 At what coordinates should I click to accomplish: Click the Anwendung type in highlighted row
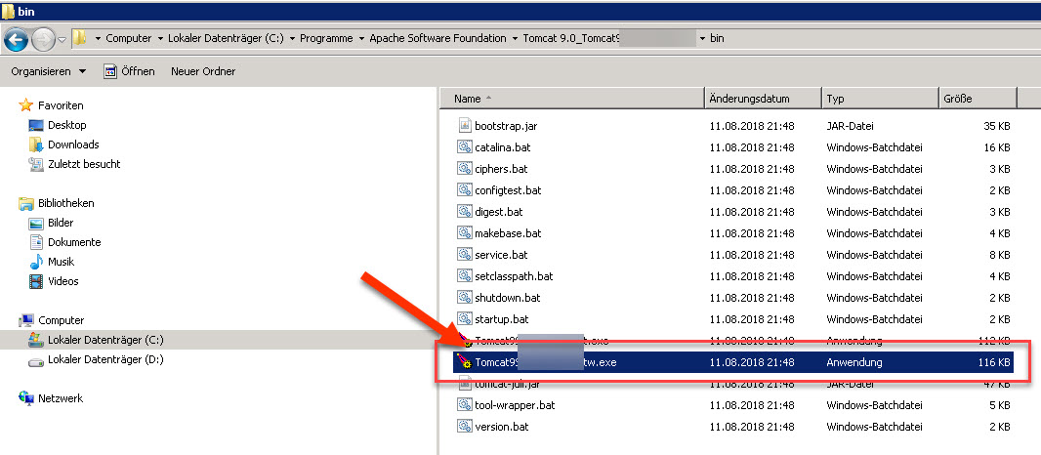pos(854,362)
